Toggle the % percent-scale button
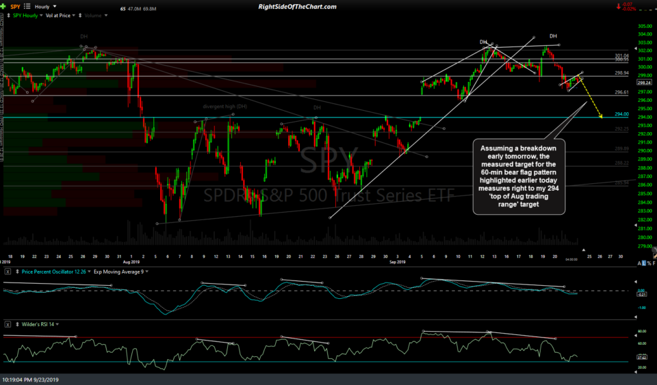657x385 pixels. coord(649,263)
